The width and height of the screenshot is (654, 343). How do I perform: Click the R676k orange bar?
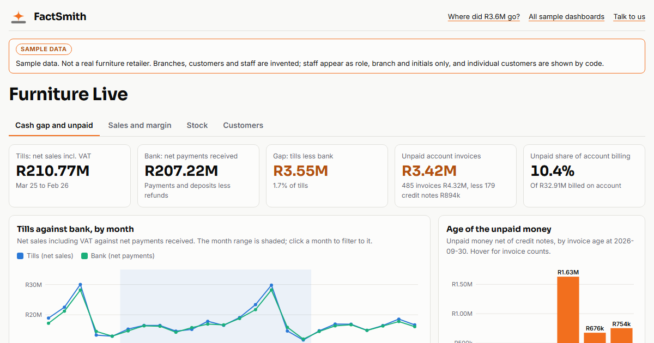[x=595, y=338]
